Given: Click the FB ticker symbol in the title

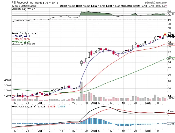Looking at the screenshot, I should (x=13, y=3).
